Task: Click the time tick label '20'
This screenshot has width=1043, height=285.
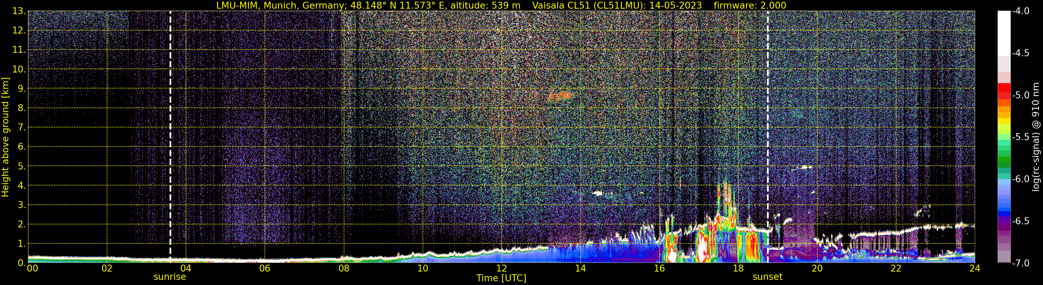Action: pos(817,268)
